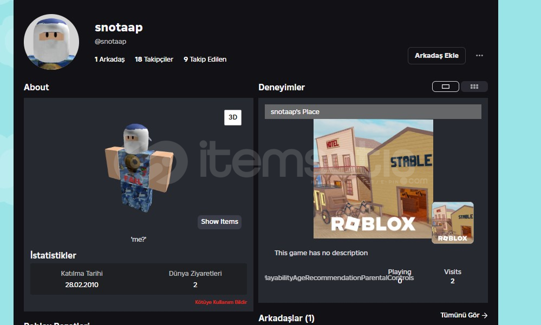This screenshot has width=541, height=325.
Task: Open the 9 Takip Edilen following list
Action: pyautogui.click(x=205, y=59)
